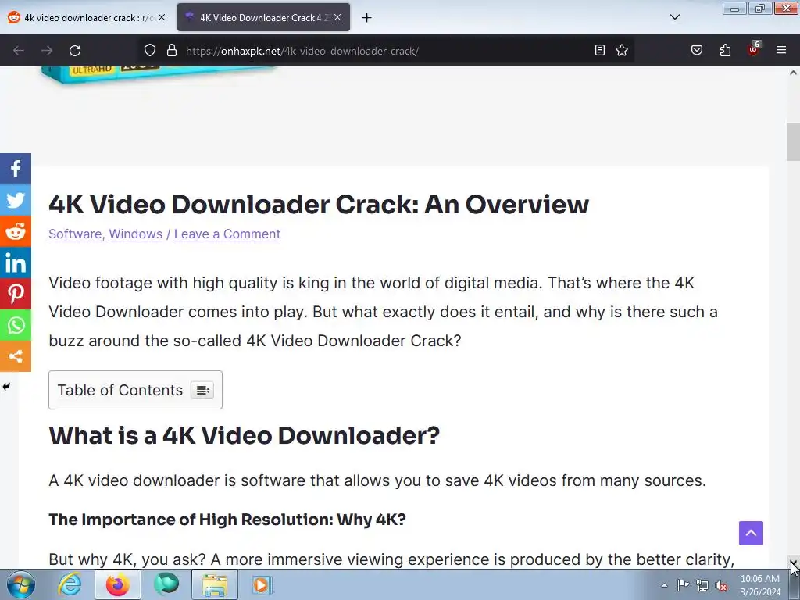Open Firefox application hamburger menu
Viewport: 800px width, 600px height.
tap(781, 50)
